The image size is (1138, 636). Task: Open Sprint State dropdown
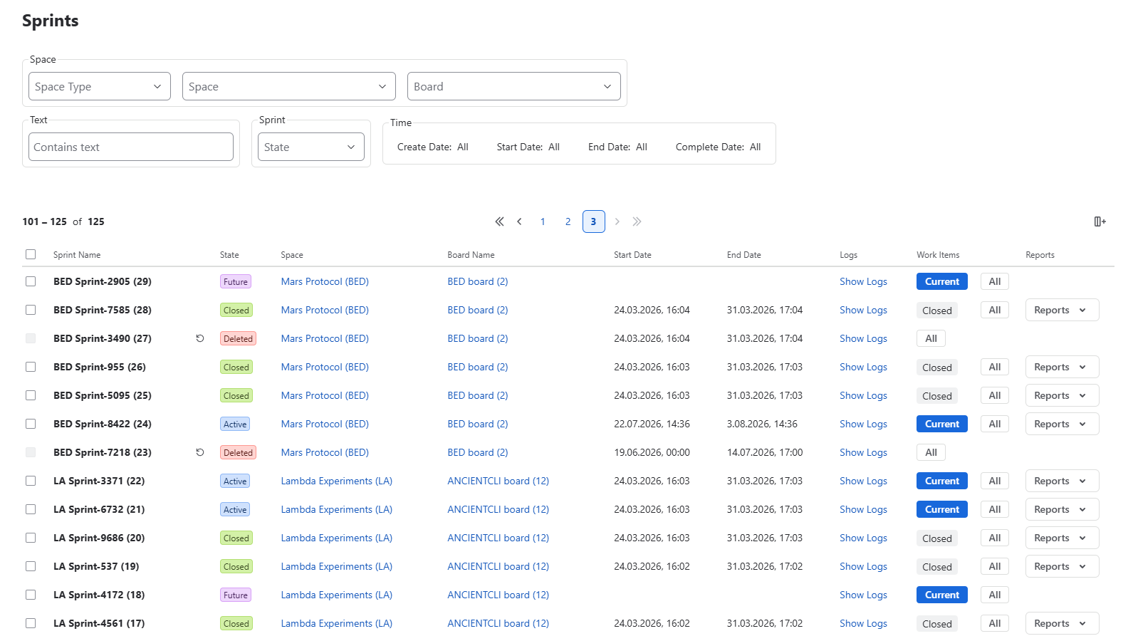pyautogui.click(x=311, y=147)
